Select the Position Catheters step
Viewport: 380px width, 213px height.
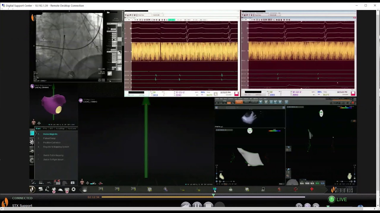(52, 143)
